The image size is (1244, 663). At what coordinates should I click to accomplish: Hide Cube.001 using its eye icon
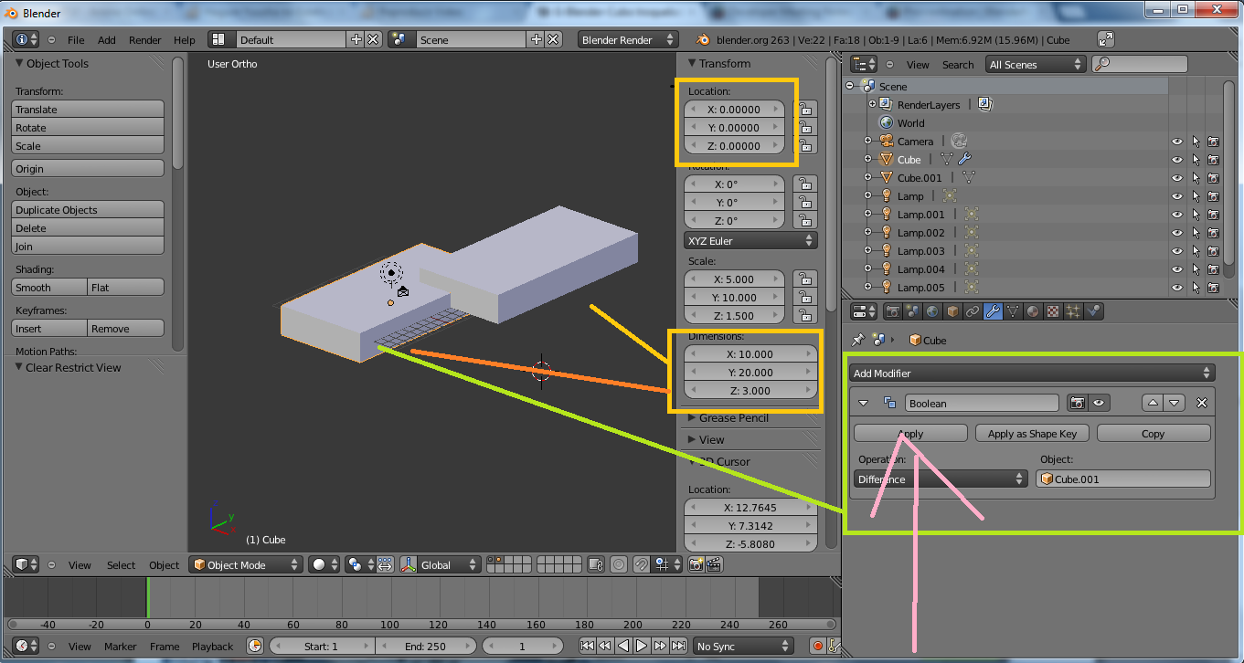(x=1177, y=178)
